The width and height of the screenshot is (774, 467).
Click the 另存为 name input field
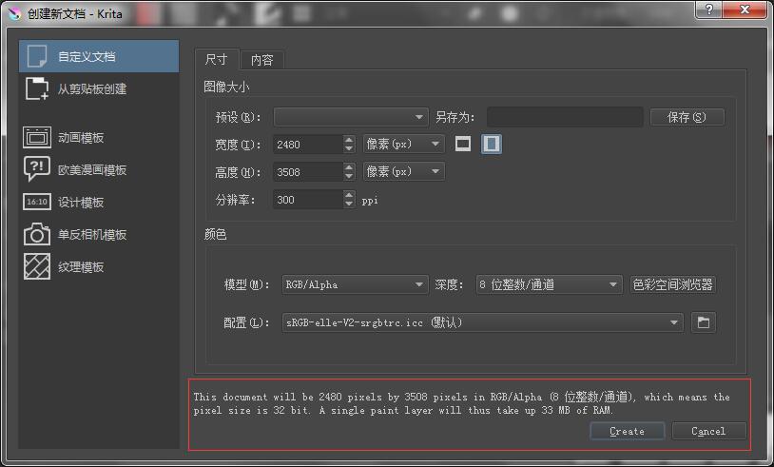565,117
